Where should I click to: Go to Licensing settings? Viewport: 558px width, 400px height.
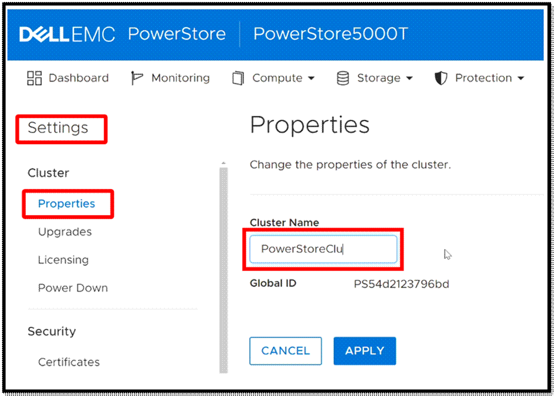point(63,260)
